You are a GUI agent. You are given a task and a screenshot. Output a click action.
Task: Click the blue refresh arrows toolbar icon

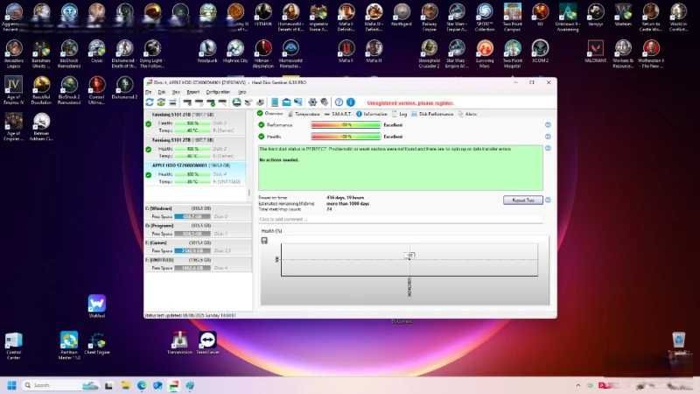150,102
